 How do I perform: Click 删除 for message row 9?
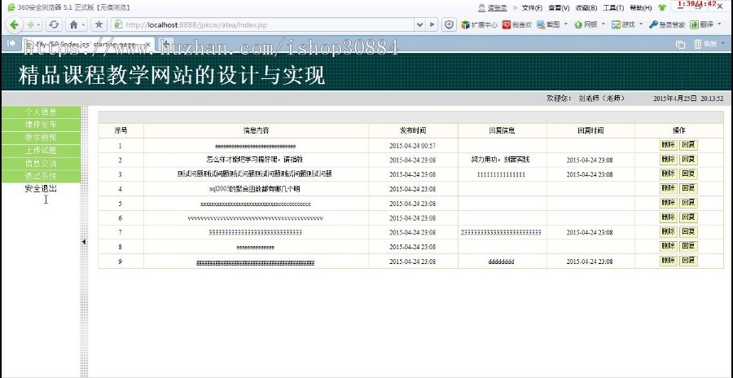[x=668, y=261]
